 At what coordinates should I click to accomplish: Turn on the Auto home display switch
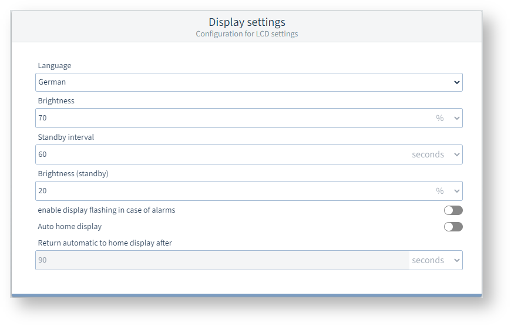pyautogui.click(x=453, y=227)
